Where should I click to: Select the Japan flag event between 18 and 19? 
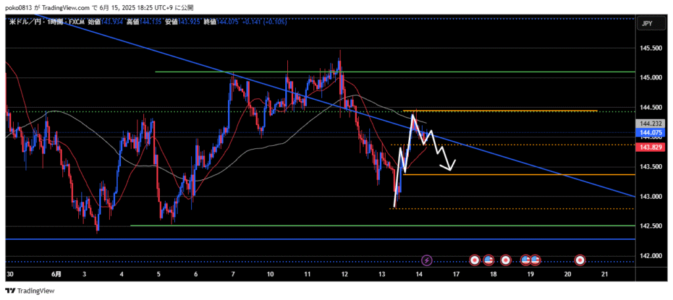(505, 261)
